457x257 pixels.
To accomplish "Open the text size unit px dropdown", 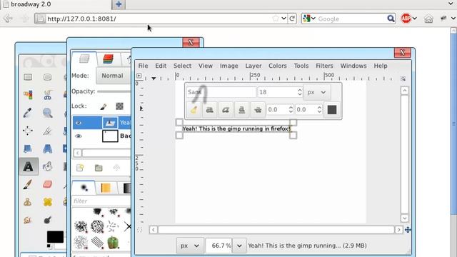I will [x=316, y=92].
